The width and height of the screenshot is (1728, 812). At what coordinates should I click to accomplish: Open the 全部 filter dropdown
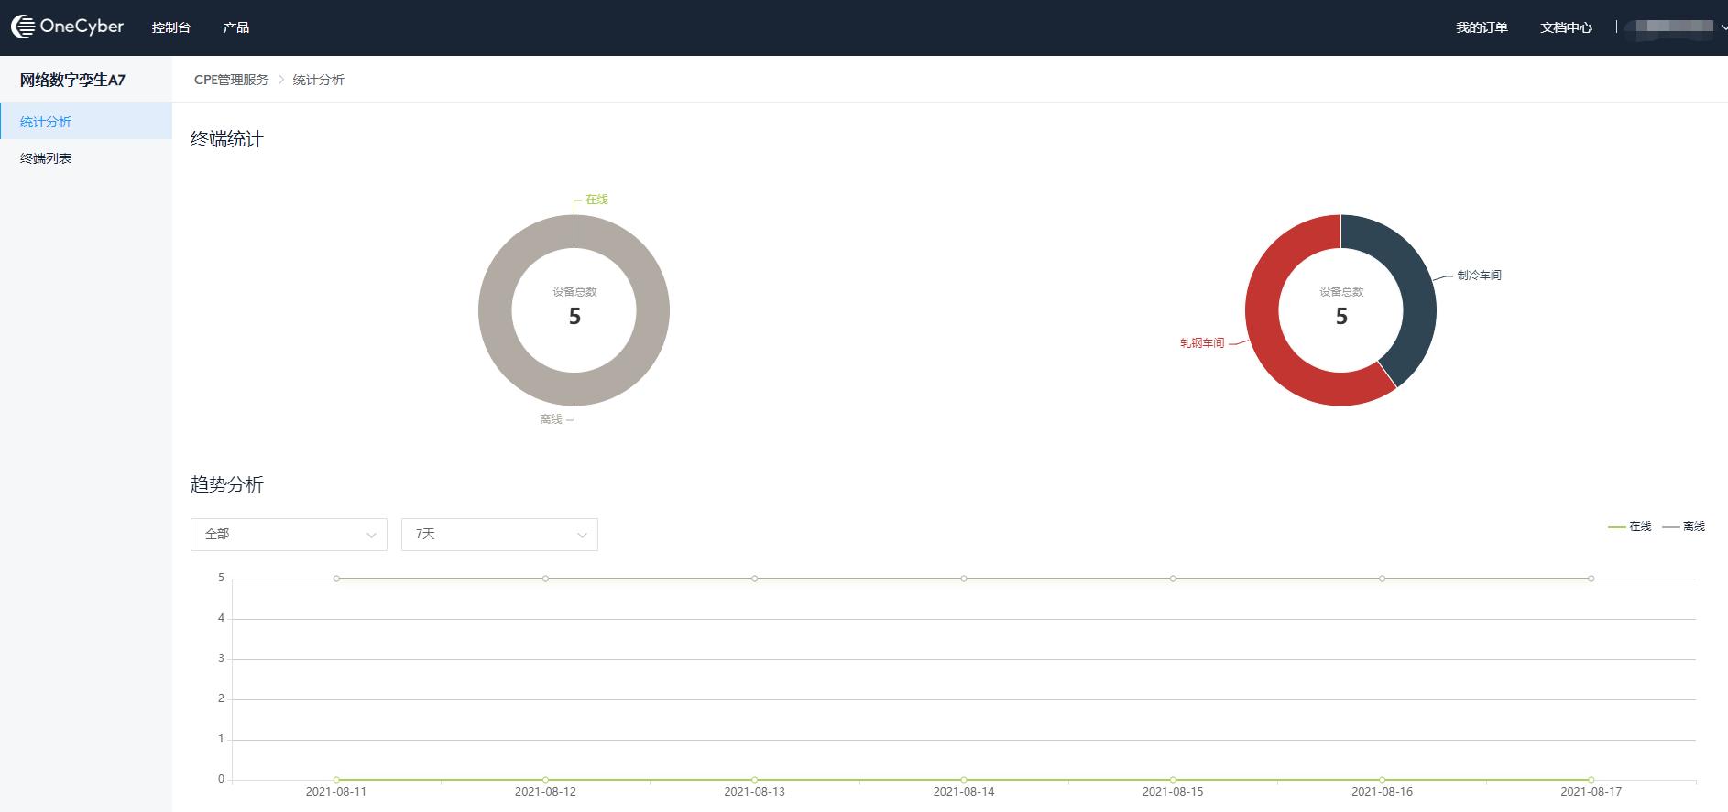coord(289,535)
